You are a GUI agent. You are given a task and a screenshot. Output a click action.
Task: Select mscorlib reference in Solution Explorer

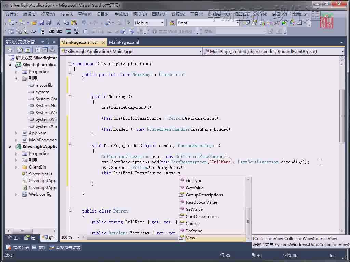point(44,85)
